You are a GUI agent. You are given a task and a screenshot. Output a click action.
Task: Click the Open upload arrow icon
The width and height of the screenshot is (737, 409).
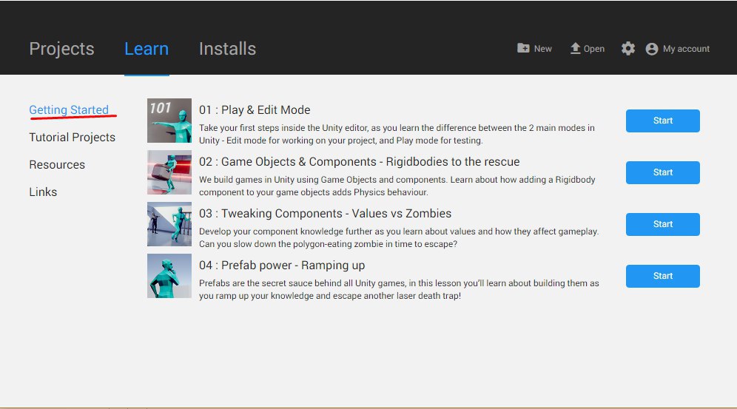point(575,48)
